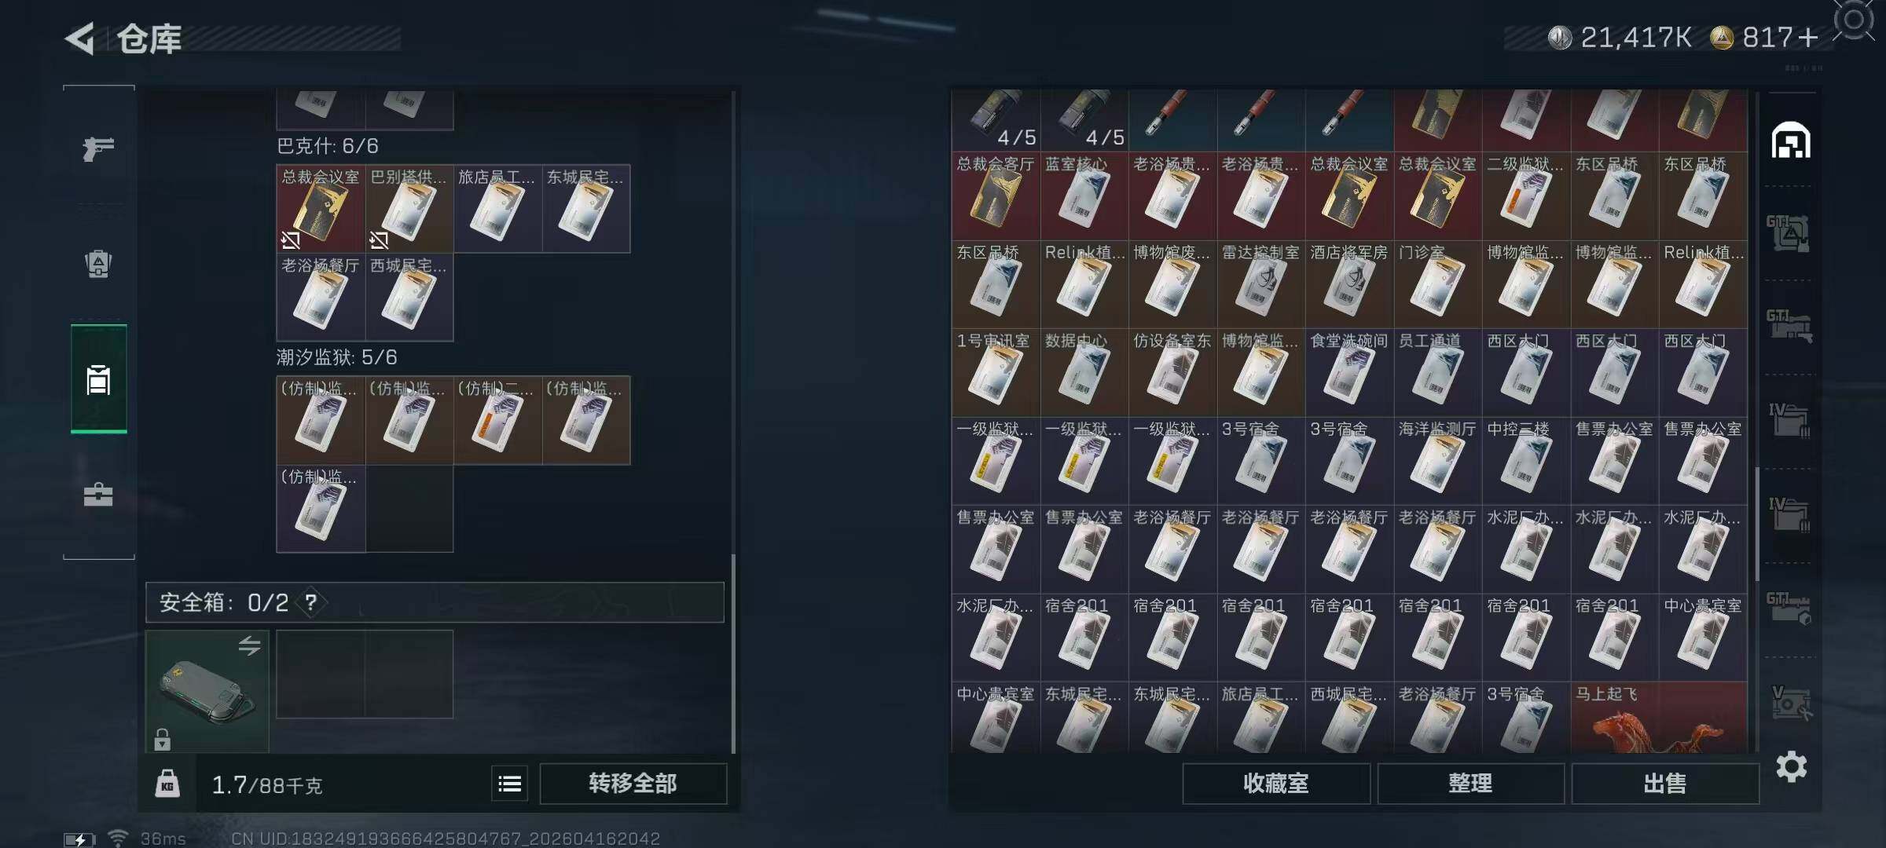Open the briefcase category in left sidebar
The width and height of the screenshot is (1886, 848).
[98, 495]
